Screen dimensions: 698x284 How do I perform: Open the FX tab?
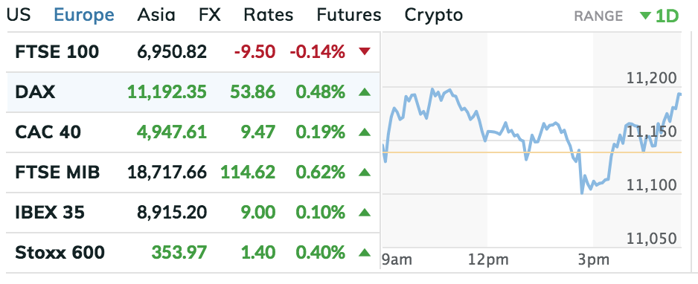pyautogui.click(x=210, y=15)
